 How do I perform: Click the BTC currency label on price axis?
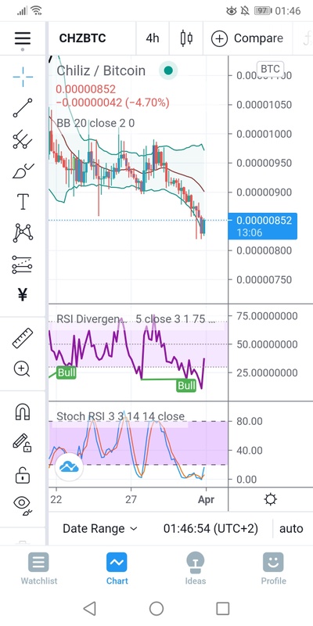point(270,69)
